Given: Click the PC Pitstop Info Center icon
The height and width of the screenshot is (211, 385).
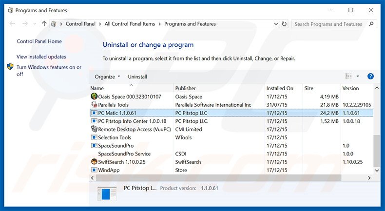Looking at the screenshot, I should (x=94, y=121).
